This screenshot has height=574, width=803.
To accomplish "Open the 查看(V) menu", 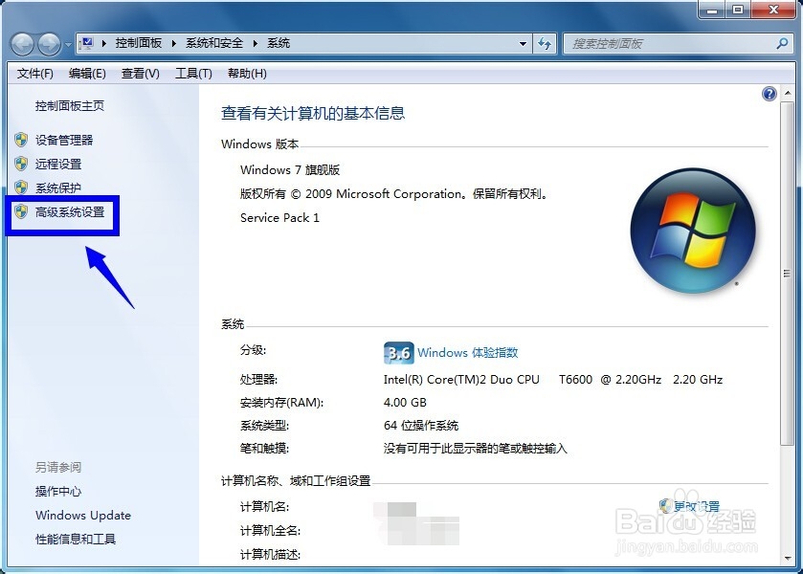I will click(140, 74).
